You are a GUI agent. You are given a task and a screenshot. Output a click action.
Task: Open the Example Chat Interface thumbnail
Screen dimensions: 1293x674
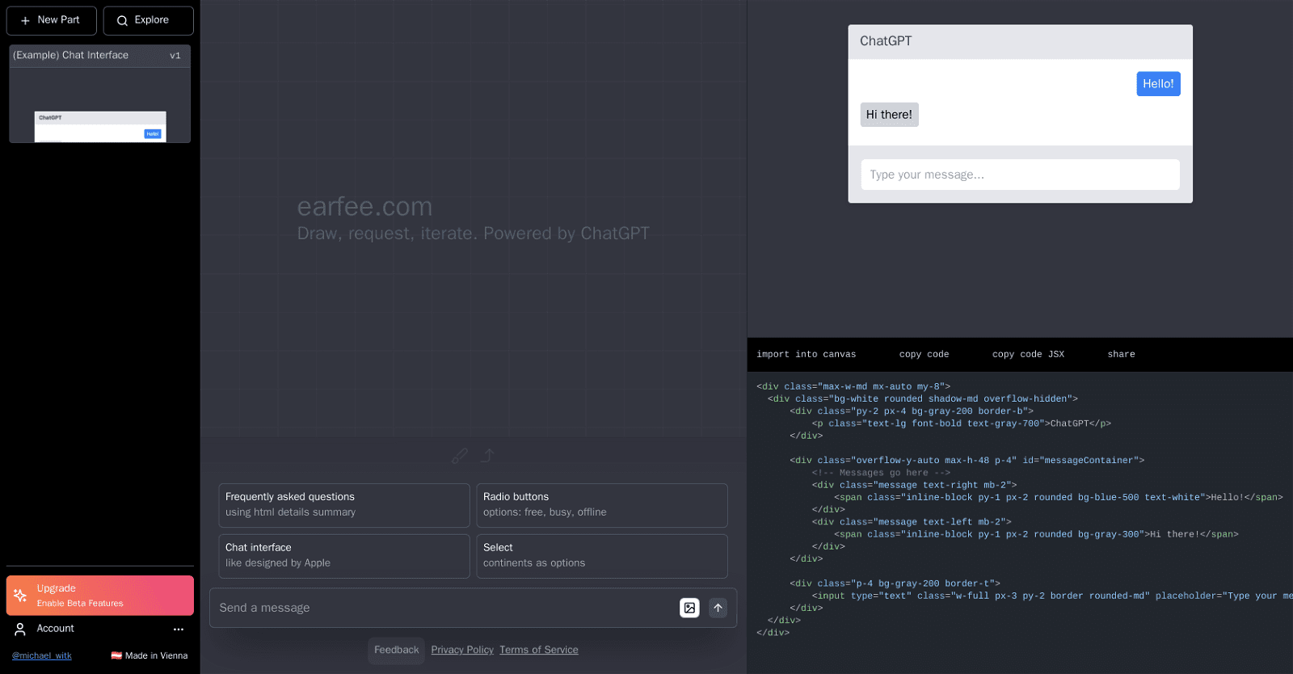(x=100, y=105)
